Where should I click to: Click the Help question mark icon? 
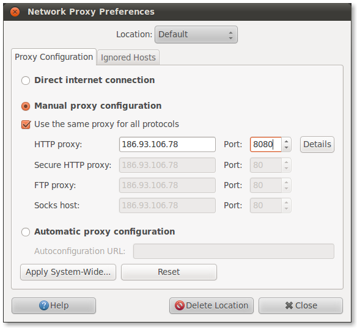pos(44,305)
